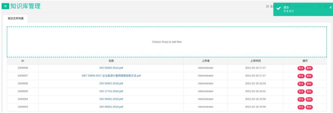
Task: Close the 恢复成功 success notification
Action: [x=331, y=7]
